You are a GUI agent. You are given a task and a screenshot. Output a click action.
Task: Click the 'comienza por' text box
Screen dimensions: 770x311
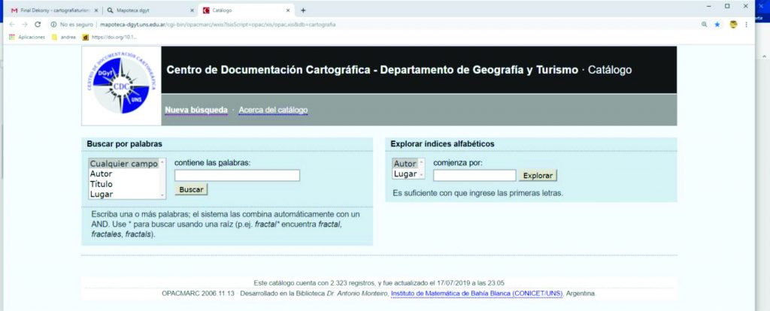point(475,175)
